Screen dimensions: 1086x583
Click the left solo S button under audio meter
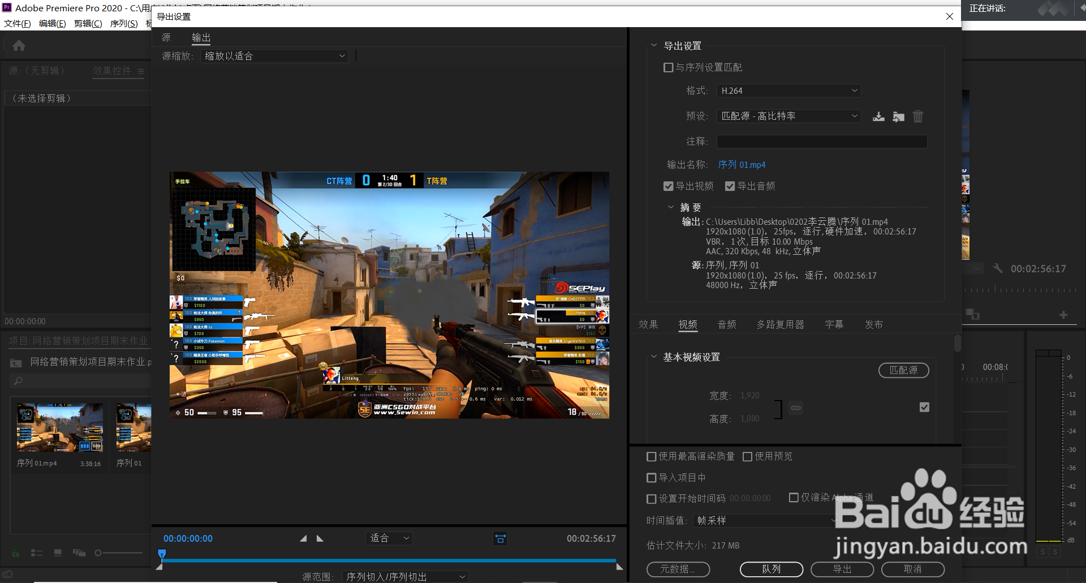pyautogui.click(x=1042, y=552)
